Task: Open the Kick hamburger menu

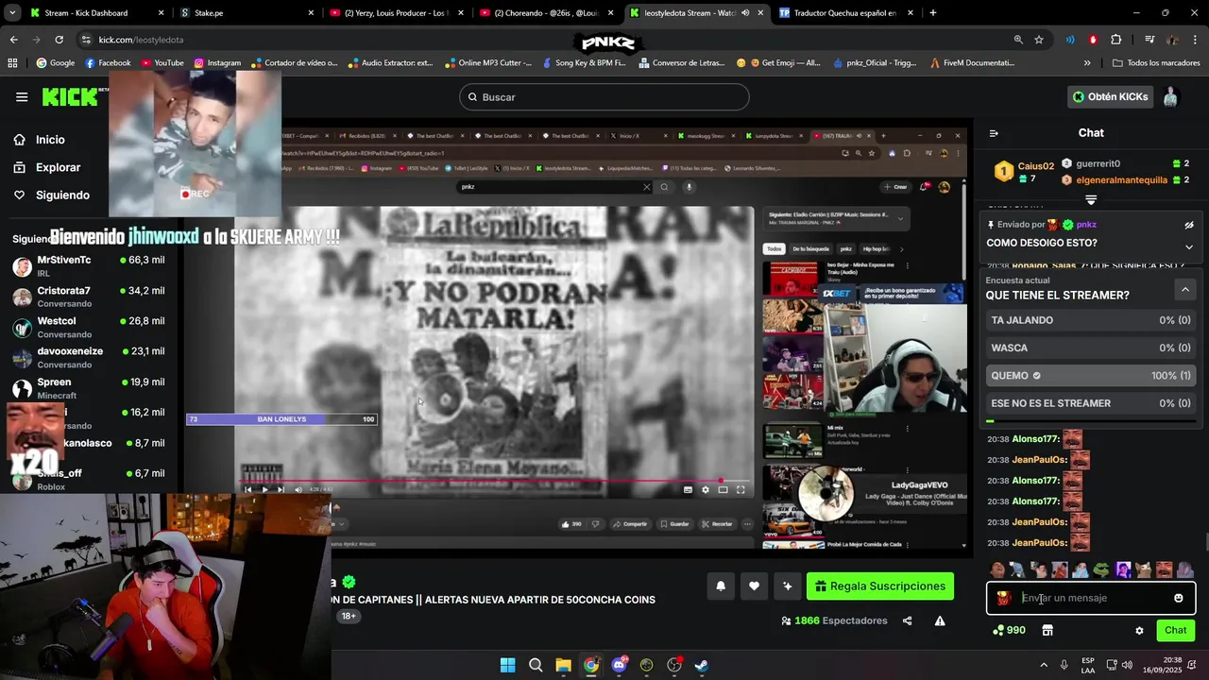Action: (x=22, y=96)
